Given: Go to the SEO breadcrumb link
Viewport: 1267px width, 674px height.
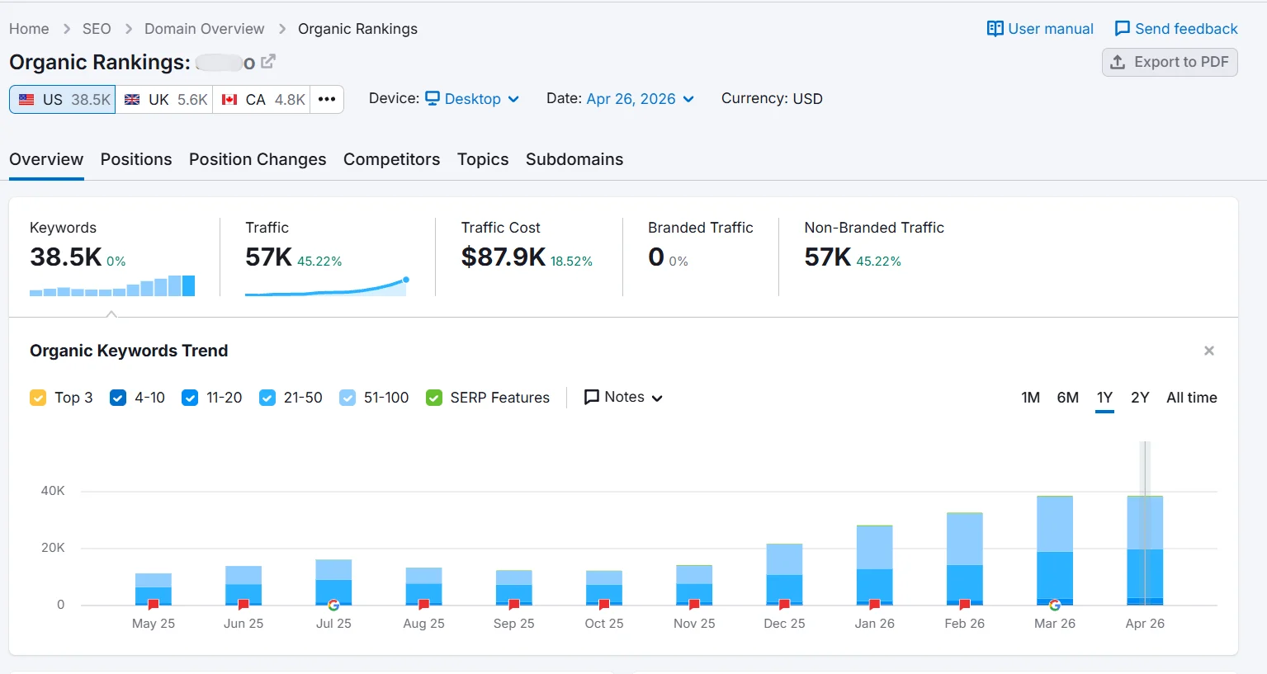Looking at the screenshot, I should click(97, 29).
